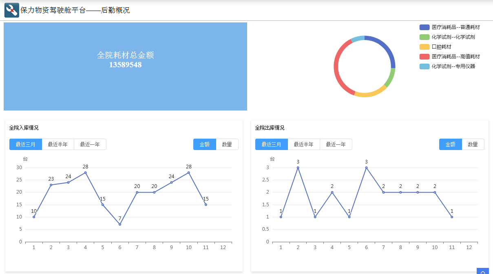
Task: Click the blue button at bottom-right corner
Action: click(x=483, y=271)
